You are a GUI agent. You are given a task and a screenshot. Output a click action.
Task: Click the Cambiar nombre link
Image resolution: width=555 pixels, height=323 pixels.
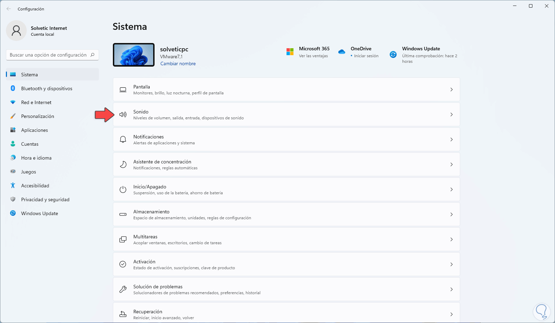coord(178,63)
